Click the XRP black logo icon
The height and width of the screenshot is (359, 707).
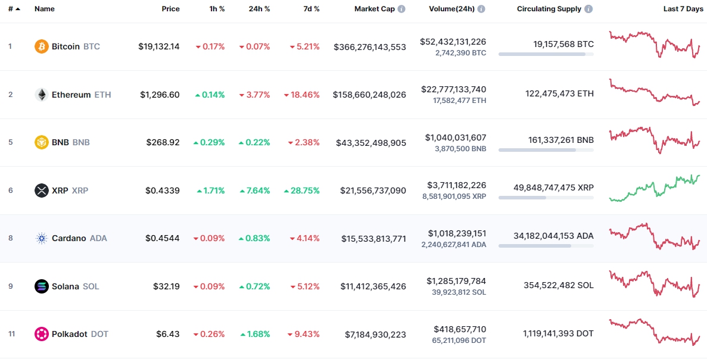[42, 191]
